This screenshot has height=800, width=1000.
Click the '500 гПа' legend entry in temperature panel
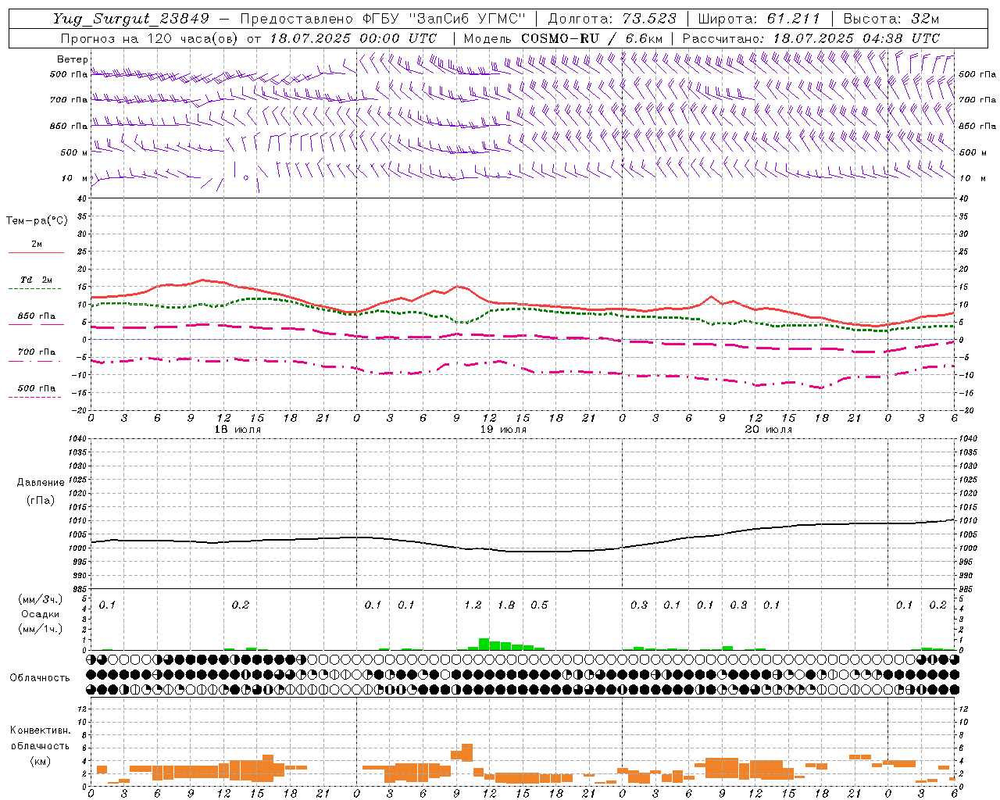click(36, 388)
